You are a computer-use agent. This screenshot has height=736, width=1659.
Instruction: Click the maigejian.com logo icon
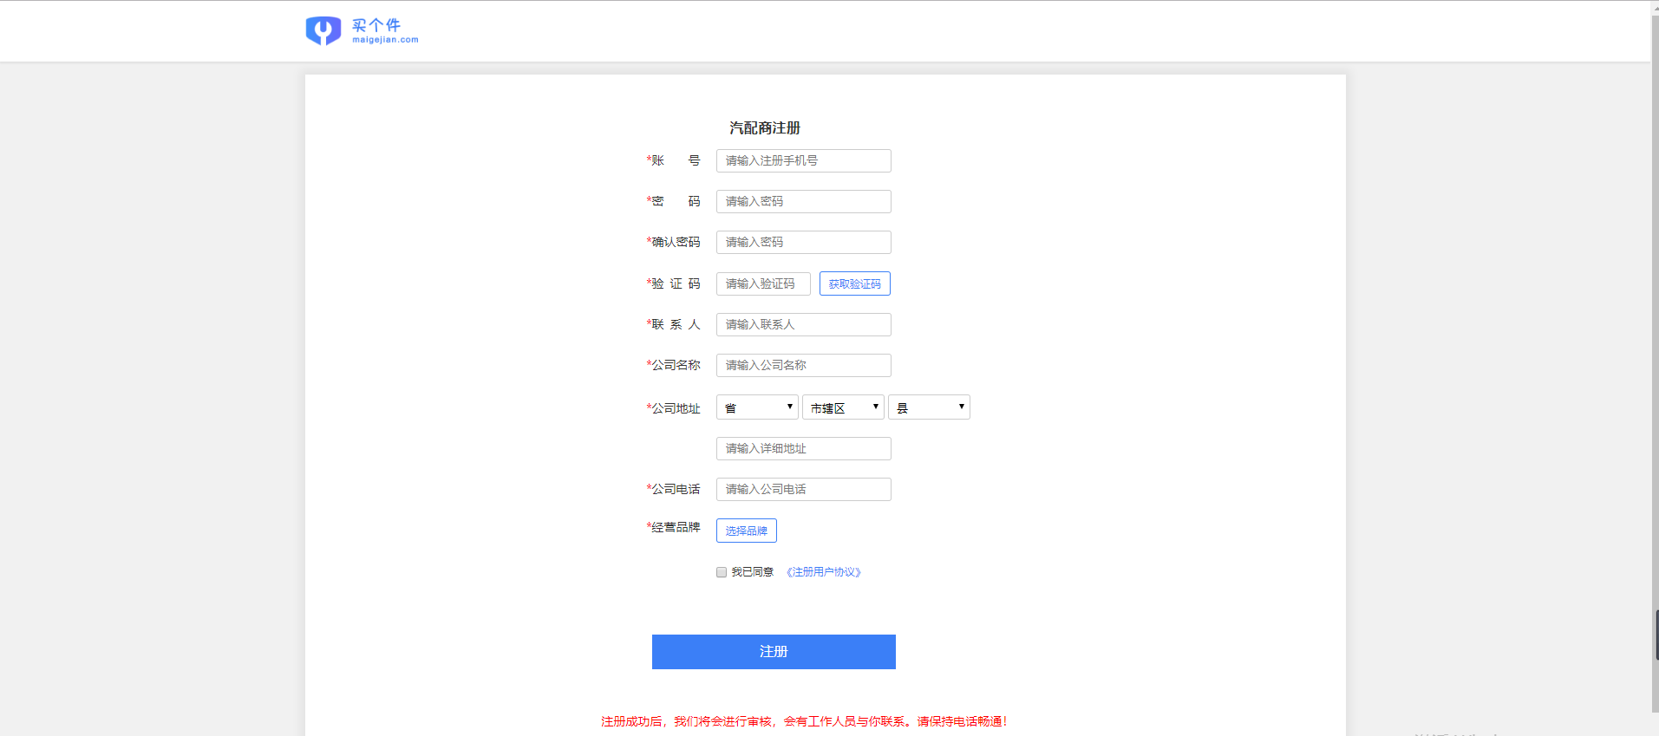point(323,31)
